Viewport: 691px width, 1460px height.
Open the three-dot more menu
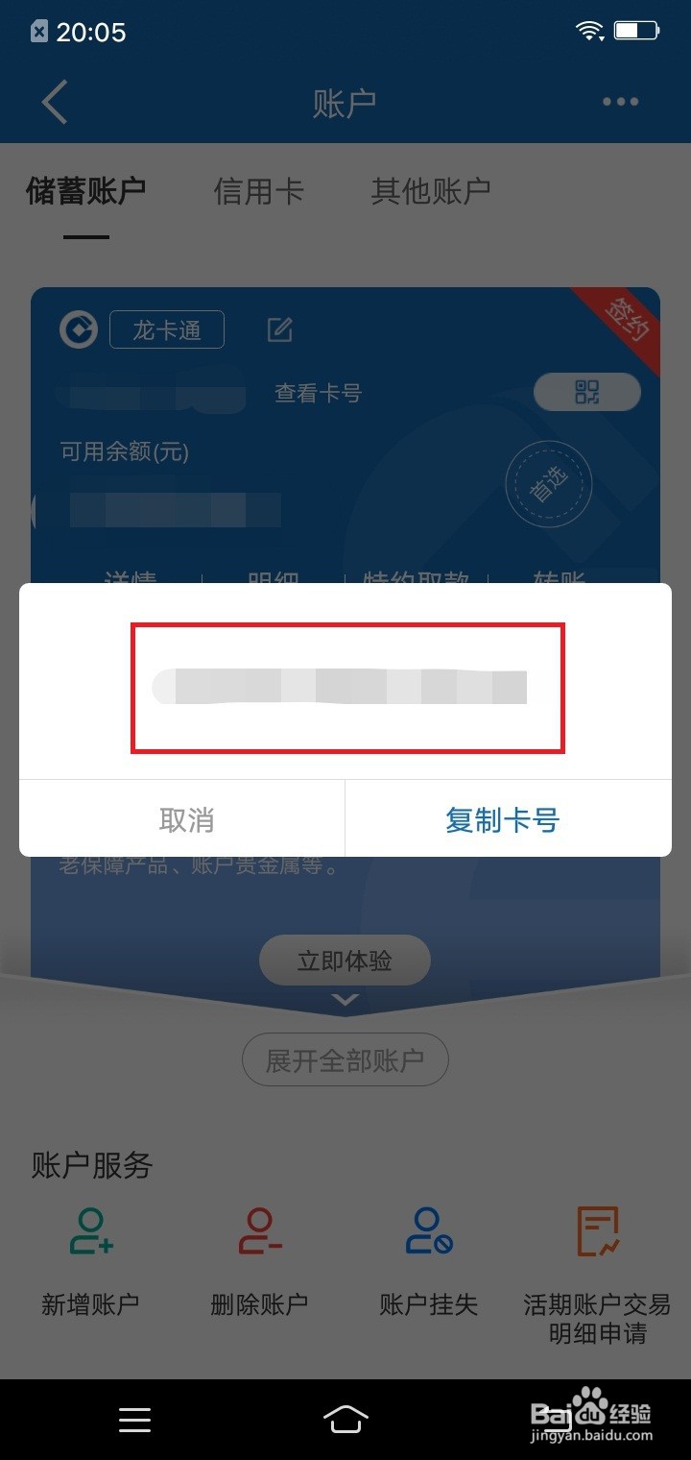click(x=620, y=102)
